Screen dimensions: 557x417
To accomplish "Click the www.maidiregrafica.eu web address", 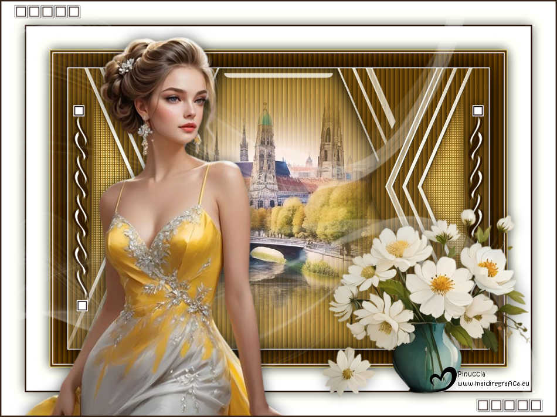I will pyautogui.click(x=493, y=384).
